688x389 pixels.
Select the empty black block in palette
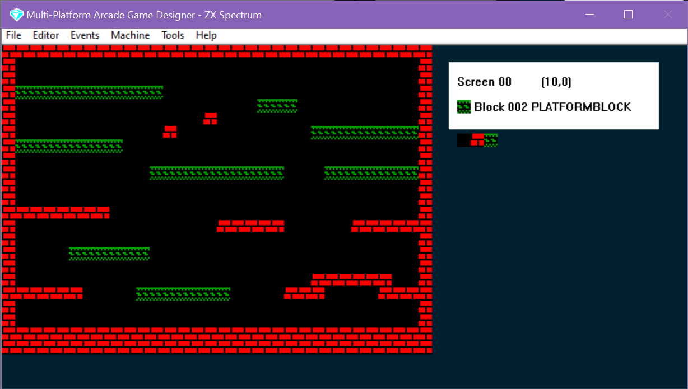click(464, 140)
